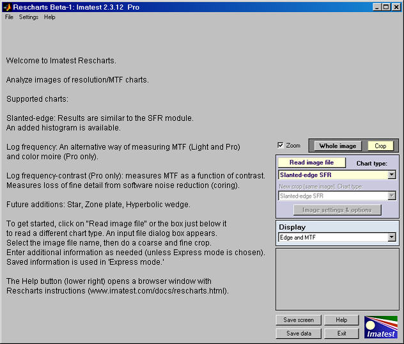Click 'Analyze images of resolution/MTF charts.' text
Image resolution: width=404 pixels, height=344 pixels.
click(77, 80)
